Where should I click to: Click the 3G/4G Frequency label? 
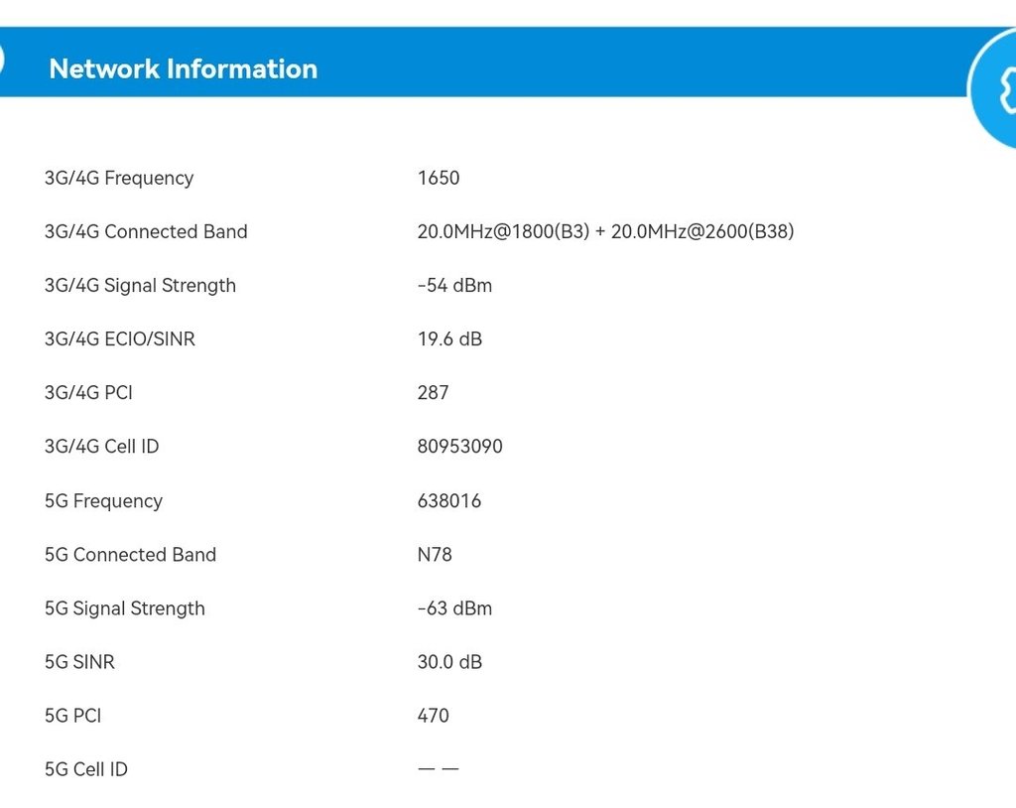[119, 179]
